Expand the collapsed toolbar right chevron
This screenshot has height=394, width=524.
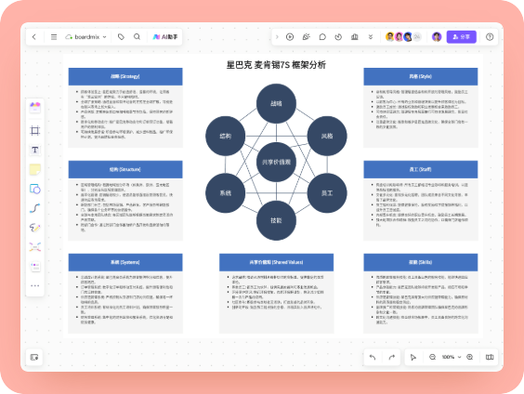click(277, 37)
